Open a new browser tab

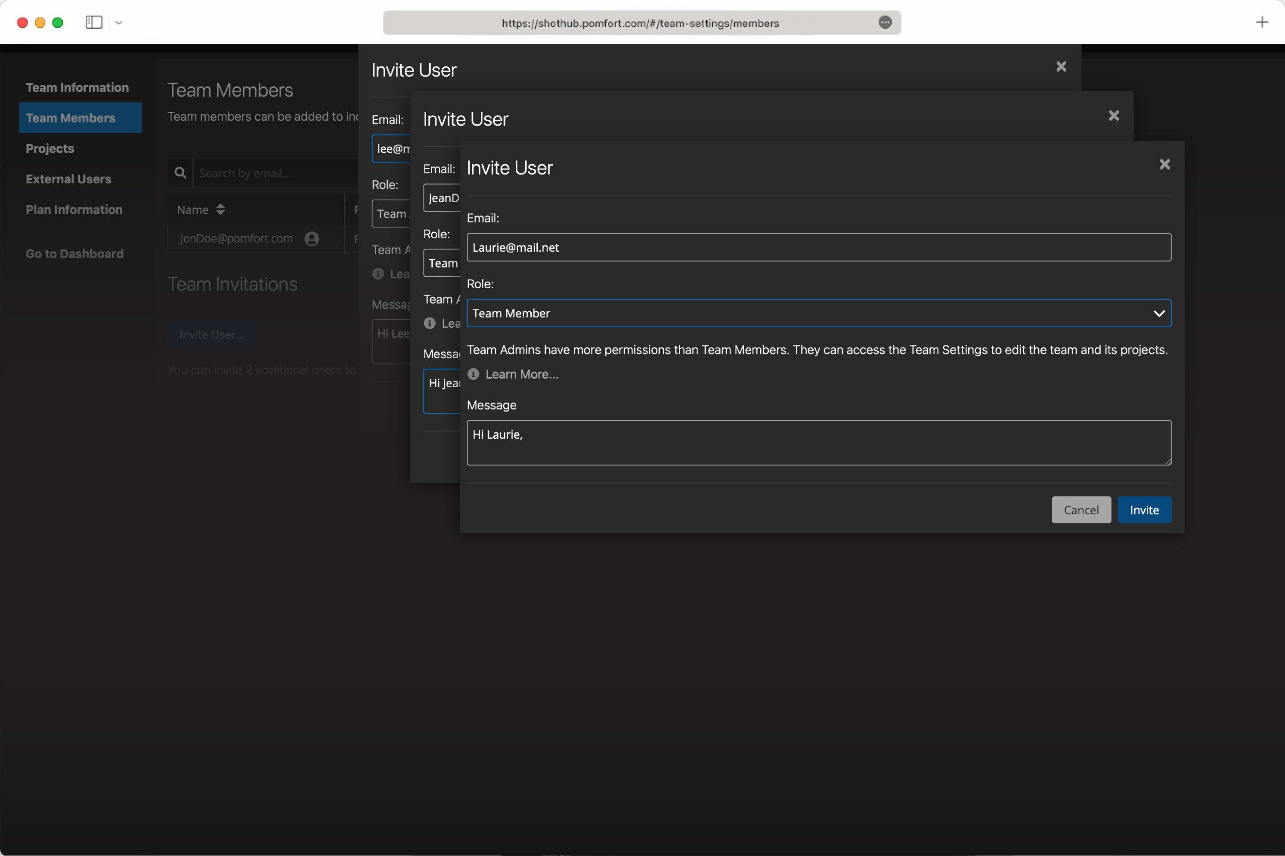tap(1261, 22)
